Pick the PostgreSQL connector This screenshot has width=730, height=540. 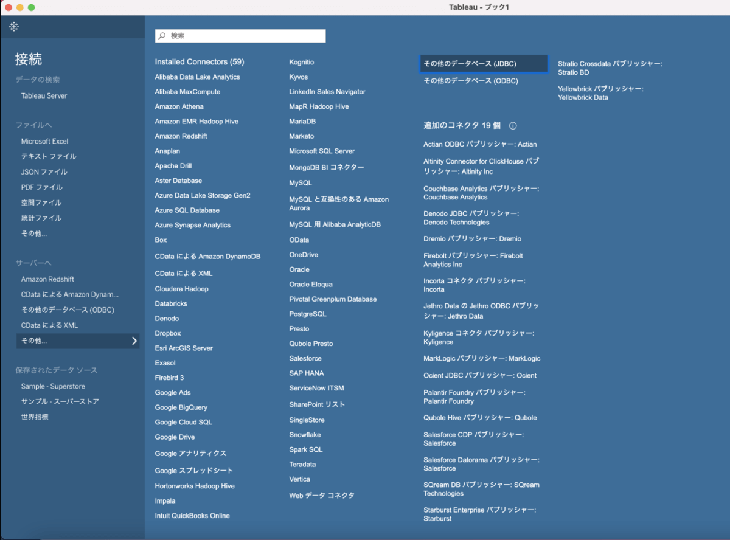[x=308, y=314]
